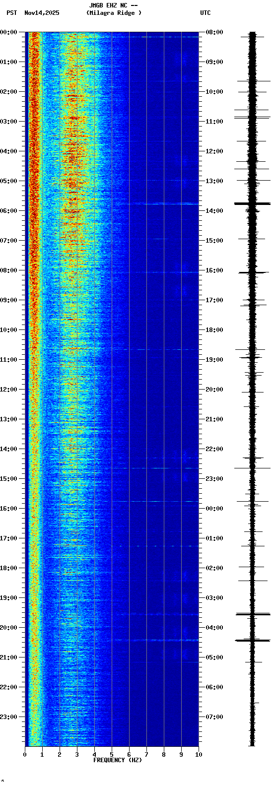This screenshot has width=274, height=786.
Task: Click the '15:00' PST time label
Action: pyautogui.click(x=8, y=479)
